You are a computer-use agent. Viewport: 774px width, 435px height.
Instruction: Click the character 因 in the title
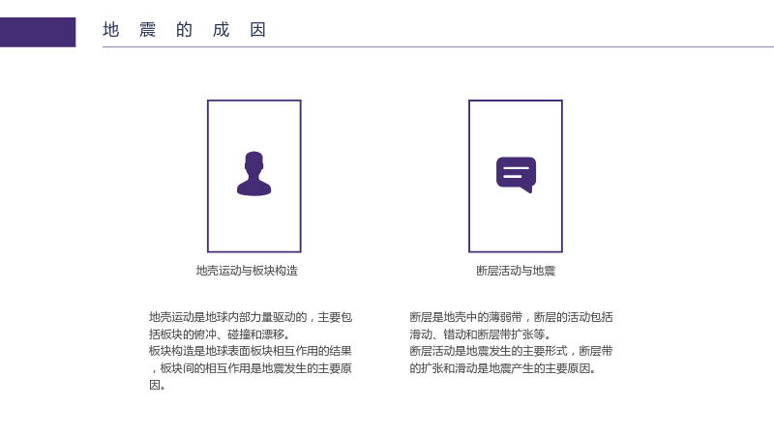(x=258, y=30)
